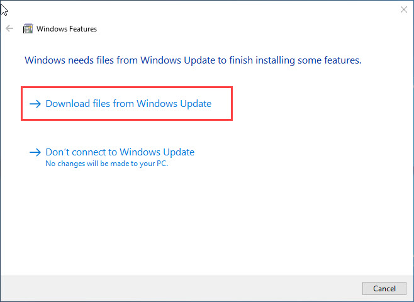Click the Cancel button
Viewport: 414px width, 302px height.
(384, 288)
